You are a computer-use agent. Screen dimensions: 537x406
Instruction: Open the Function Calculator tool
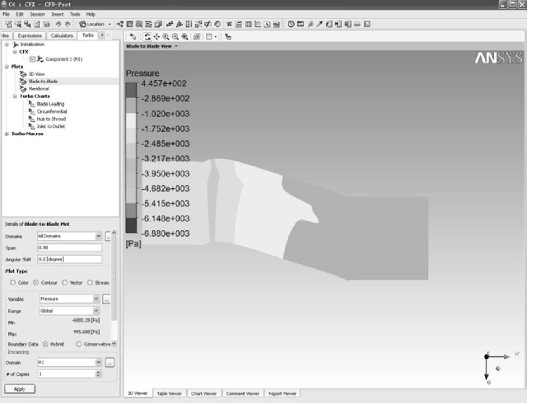click(329, 24)
